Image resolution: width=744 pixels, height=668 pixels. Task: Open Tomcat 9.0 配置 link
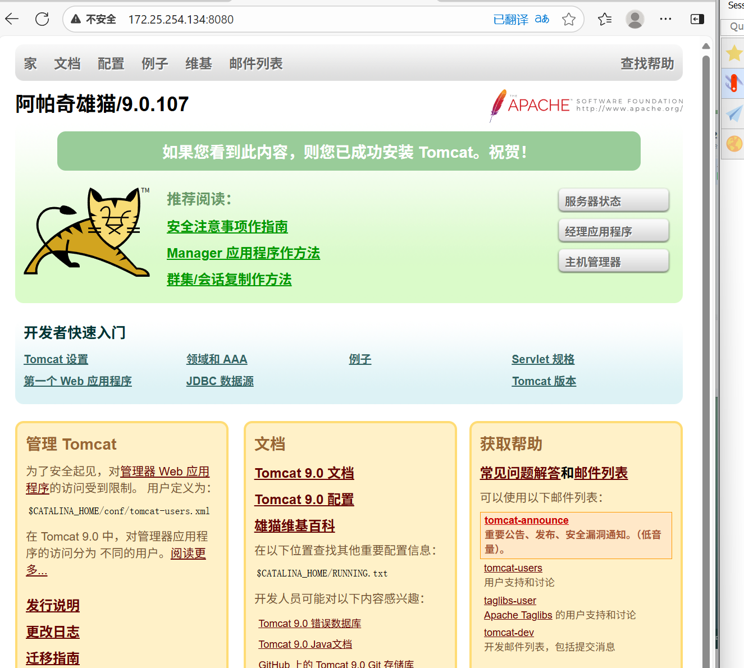pyautogui.click(x=304, y=500)
